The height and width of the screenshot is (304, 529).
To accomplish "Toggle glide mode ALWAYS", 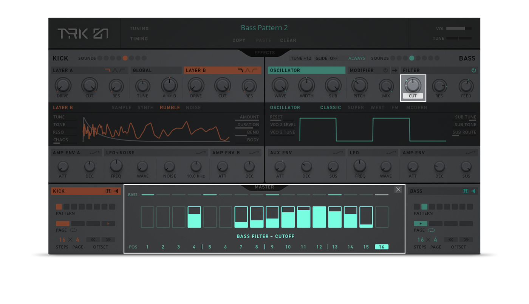I will tap(357, 58).
